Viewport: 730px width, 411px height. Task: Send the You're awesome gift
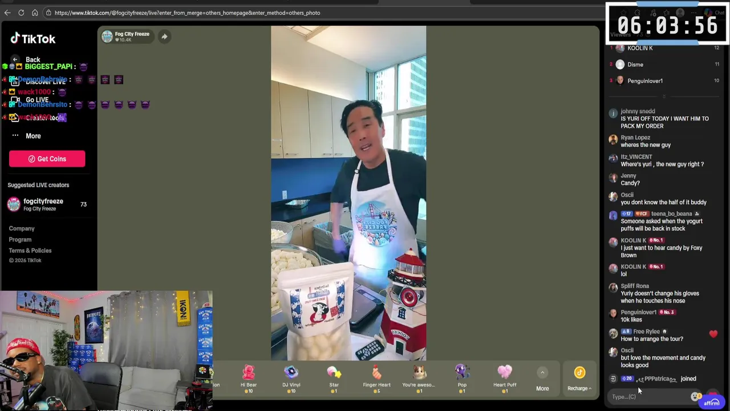pos(419,378)
